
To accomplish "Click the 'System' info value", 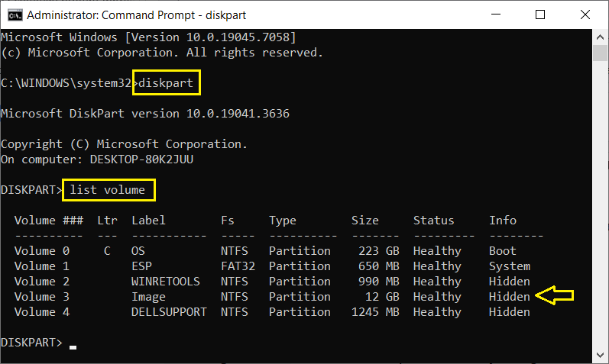I will 510,266.
